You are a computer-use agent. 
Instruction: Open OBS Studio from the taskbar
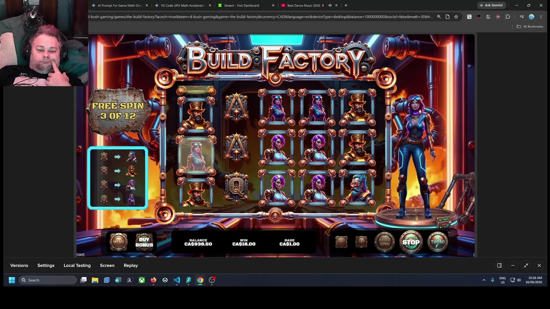coord(212,280)
